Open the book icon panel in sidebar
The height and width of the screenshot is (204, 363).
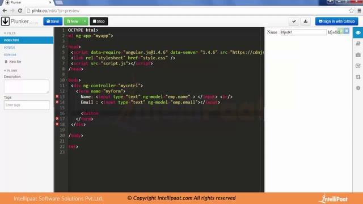358,44
